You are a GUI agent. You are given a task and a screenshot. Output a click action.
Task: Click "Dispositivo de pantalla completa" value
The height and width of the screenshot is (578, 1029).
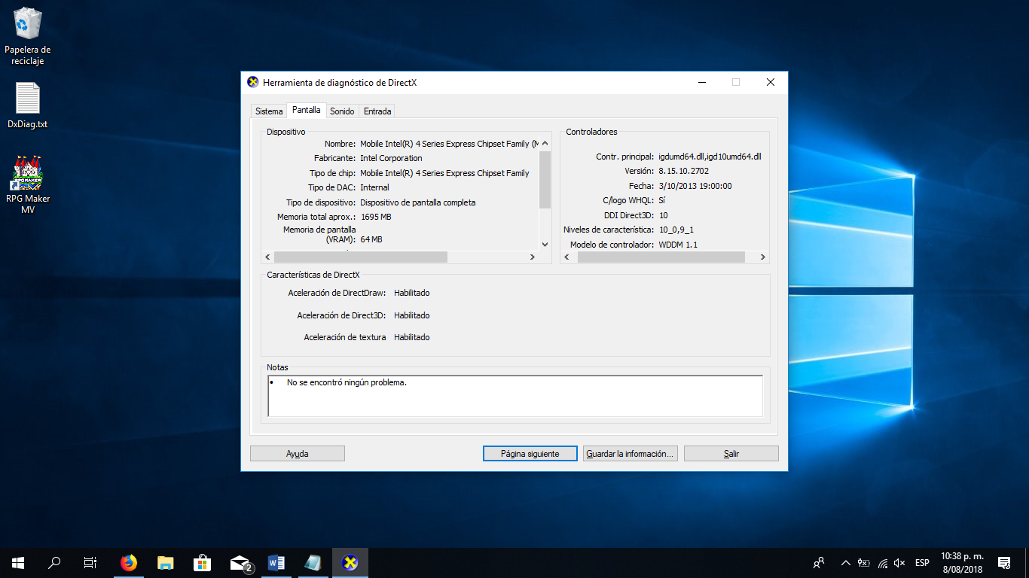point(418,202)
